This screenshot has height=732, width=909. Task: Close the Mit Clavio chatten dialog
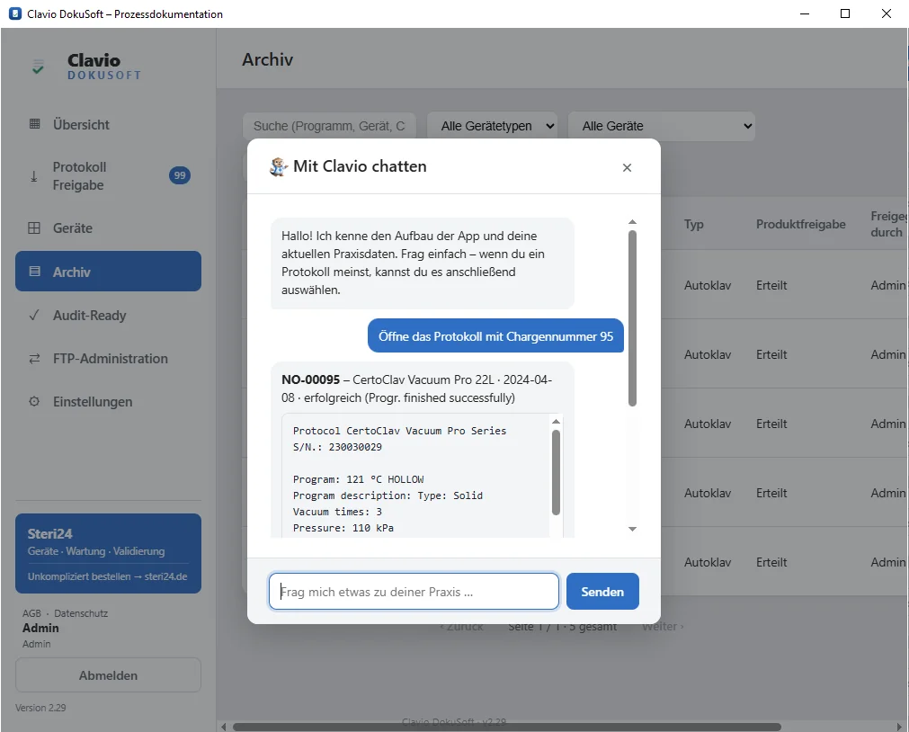[x=627, y=167]
